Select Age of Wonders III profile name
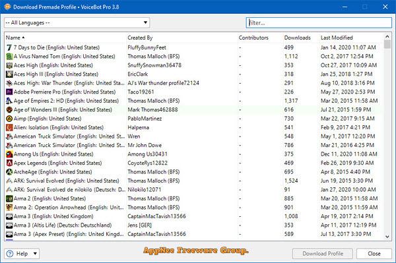The width and height of the screenshot is (396, 263). (63, 109)
